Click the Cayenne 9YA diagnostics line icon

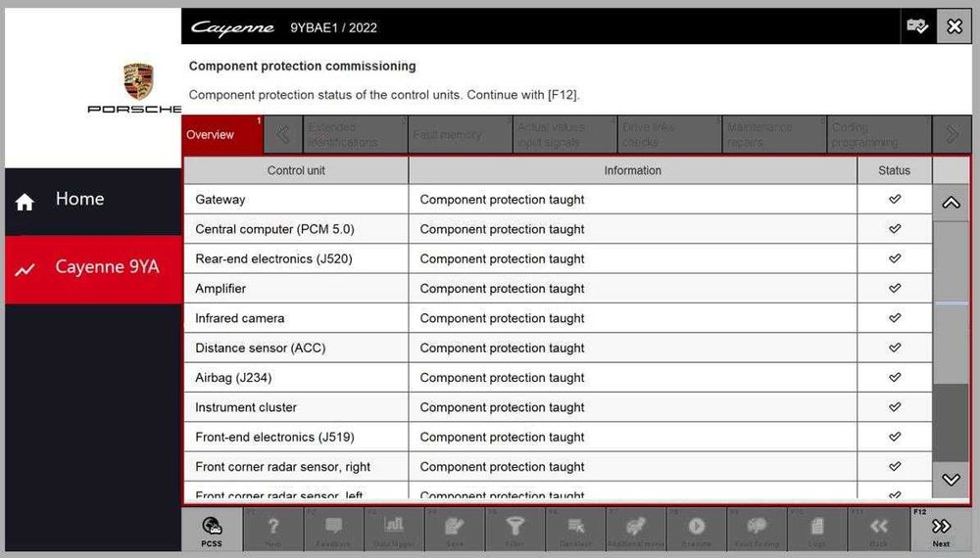coord(25,269)
